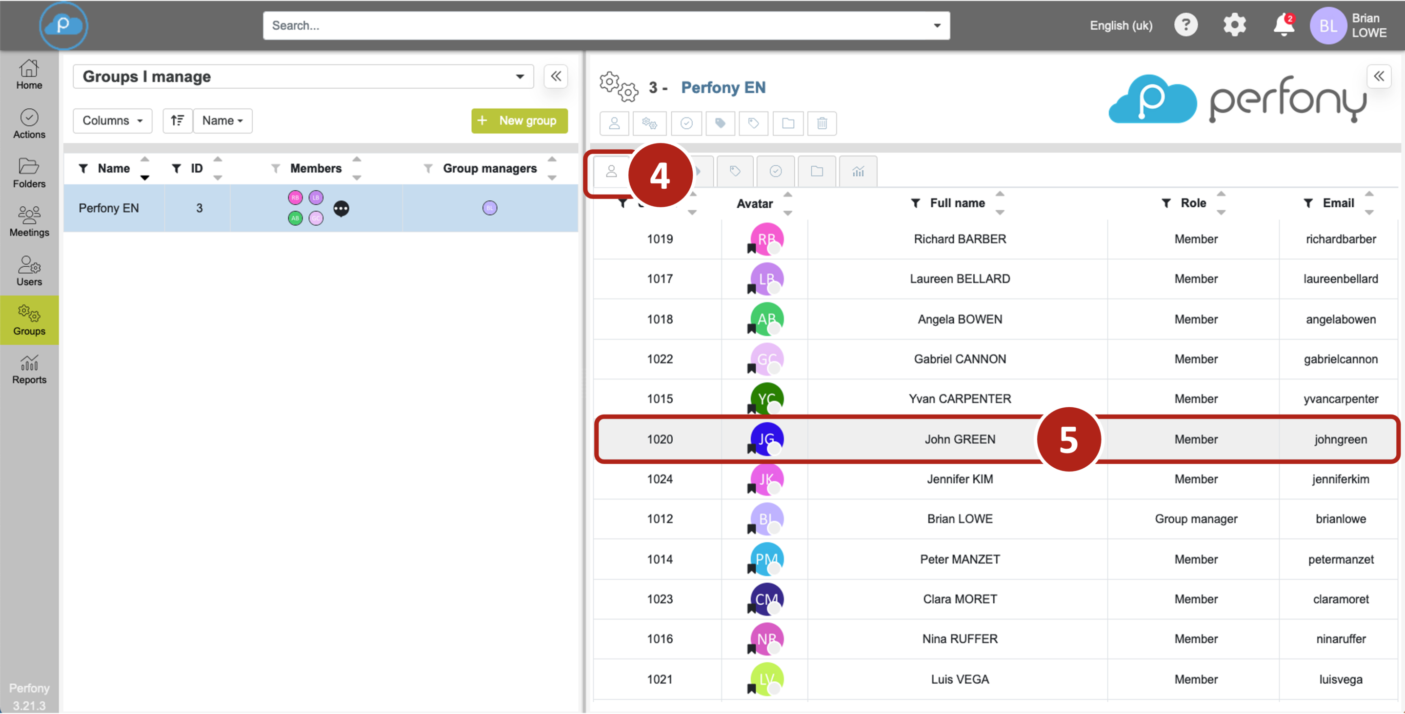Change the English (uk) language selector
Image resolution: width=1405 pixels, height=714 pixels.
(1121, 26)
